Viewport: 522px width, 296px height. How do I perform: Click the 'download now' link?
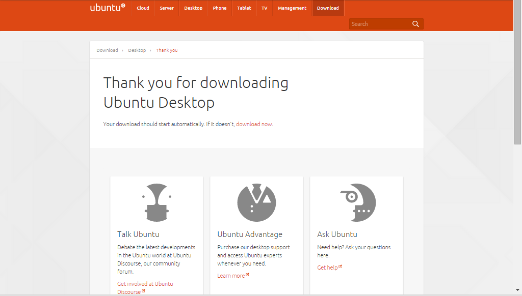coord(254,124)
